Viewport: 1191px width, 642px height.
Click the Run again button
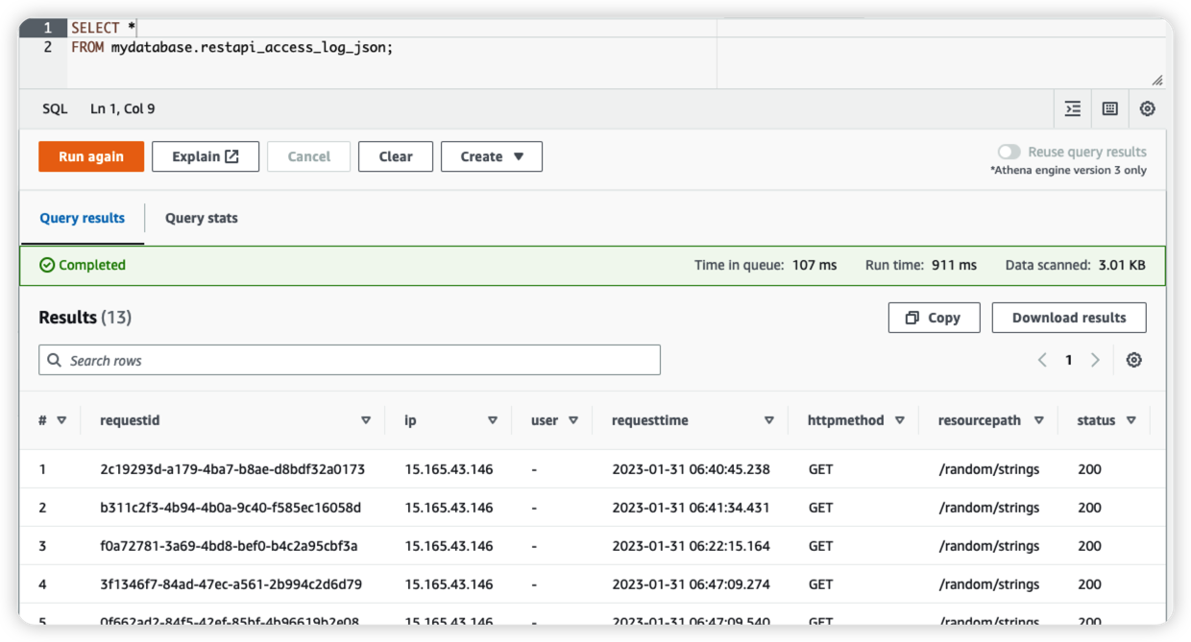point(91,156)
